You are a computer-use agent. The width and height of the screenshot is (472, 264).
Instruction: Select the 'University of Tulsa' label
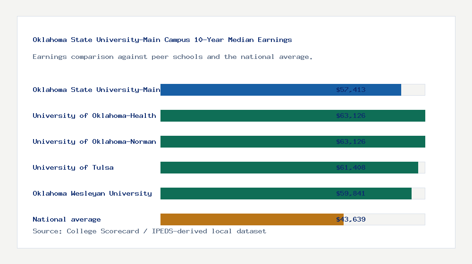pos(73,167)
